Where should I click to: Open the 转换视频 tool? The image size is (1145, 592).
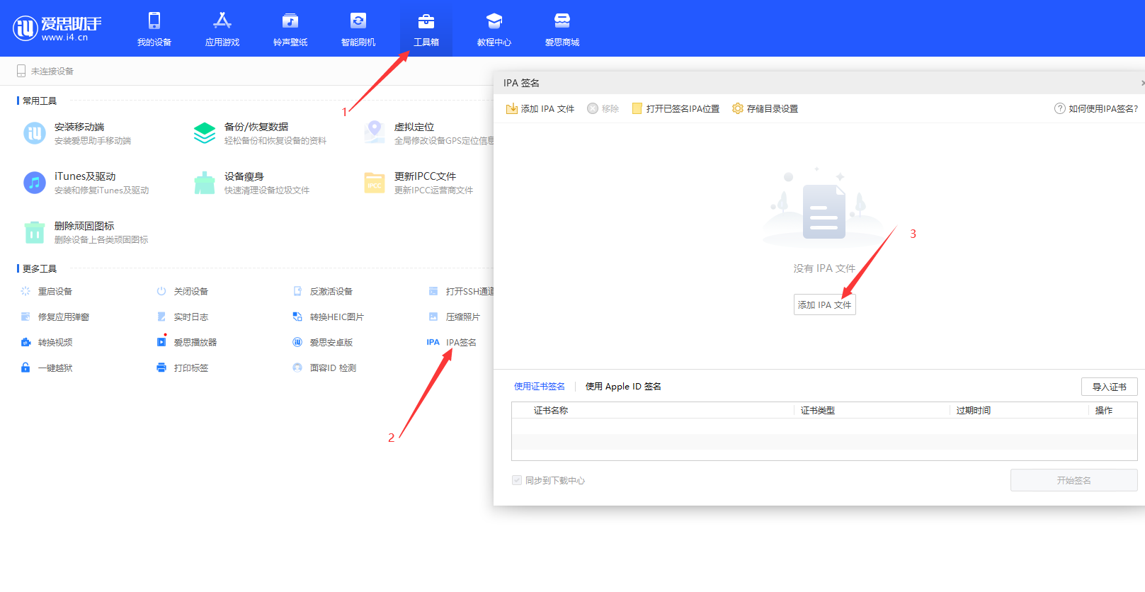coord(47,342)
